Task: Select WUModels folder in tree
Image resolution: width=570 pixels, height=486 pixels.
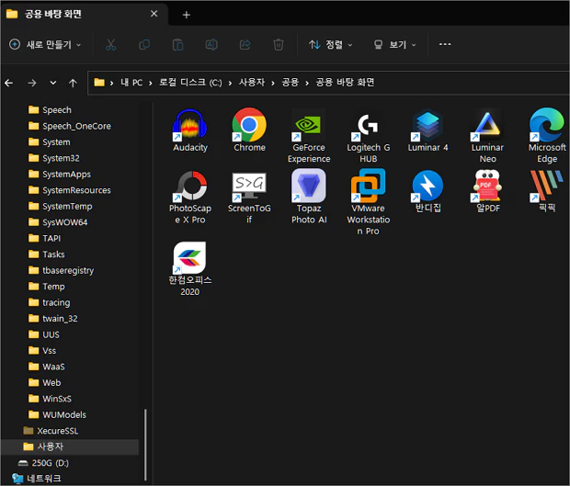Action: [57, 414]
